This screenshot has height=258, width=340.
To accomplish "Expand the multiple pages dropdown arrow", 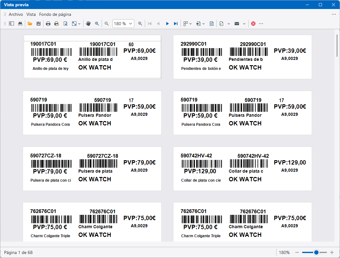I will pos(191,24).
